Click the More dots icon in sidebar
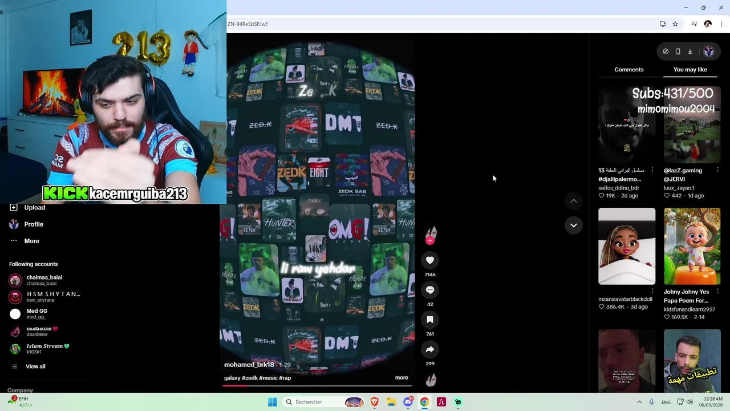 14,241
